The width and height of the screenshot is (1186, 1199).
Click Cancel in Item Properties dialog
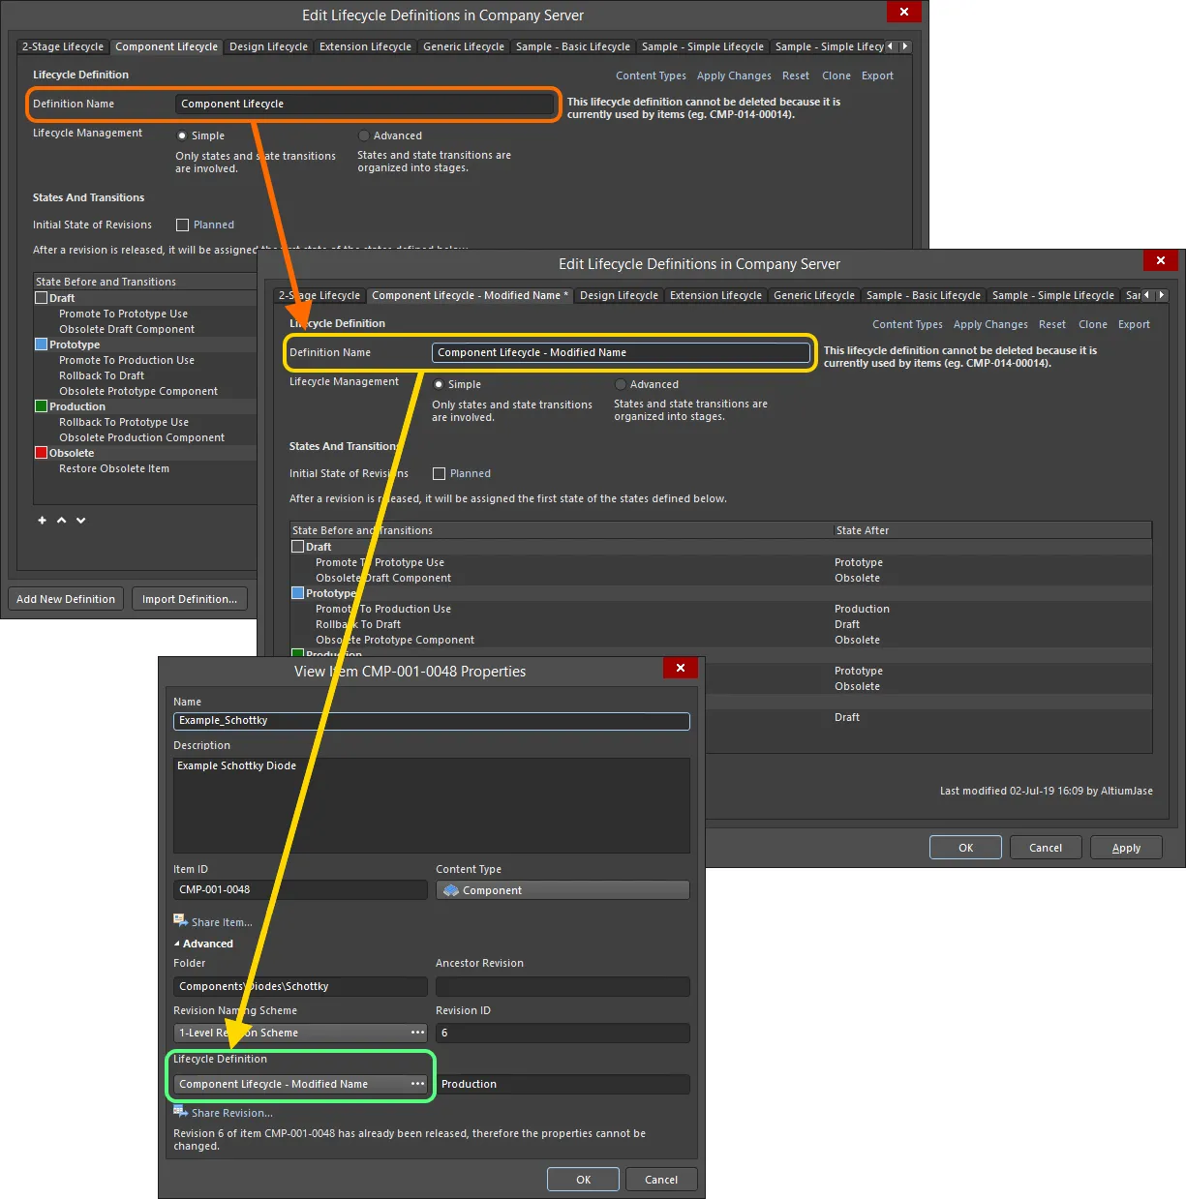(x=661, y=1180)
